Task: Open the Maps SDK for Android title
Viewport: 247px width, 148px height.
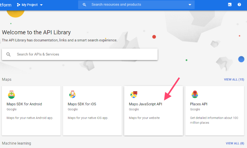Action: pyautogui.click(x=24, y=104)
